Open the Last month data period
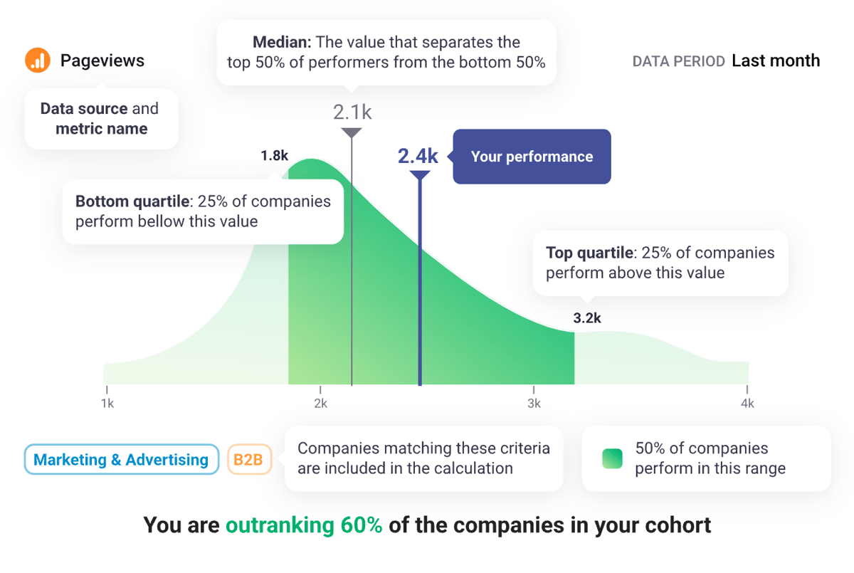 pyautogui.click(x=775, y=61)
